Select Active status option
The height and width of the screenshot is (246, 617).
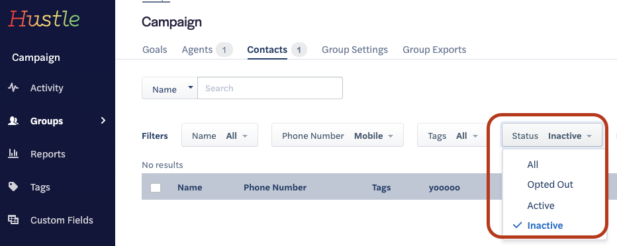point(541,206)
